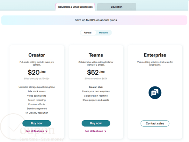Click 'Video editing suite' feature
The image size is (189, 142).
click(x=37, y=96)
